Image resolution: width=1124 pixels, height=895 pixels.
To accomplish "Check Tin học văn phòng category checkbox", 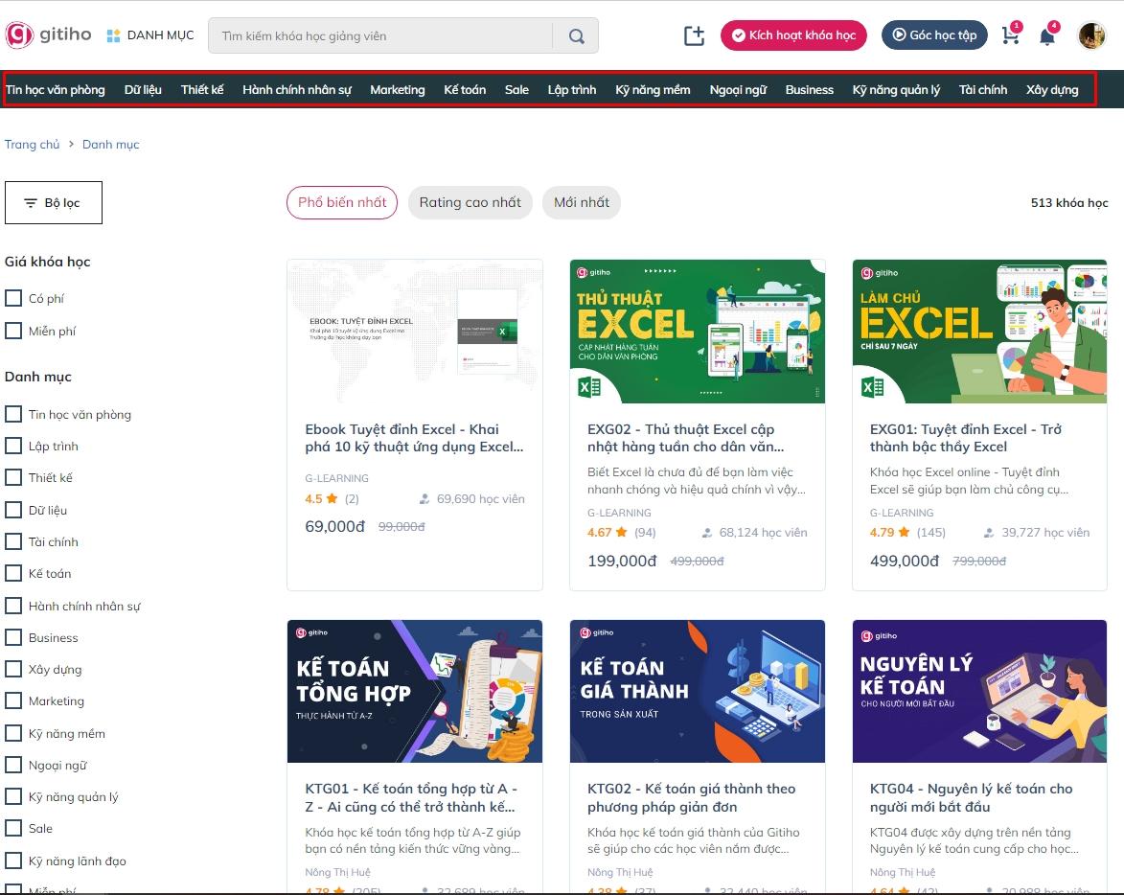I will pyautogui.click(x=13, y=414).
